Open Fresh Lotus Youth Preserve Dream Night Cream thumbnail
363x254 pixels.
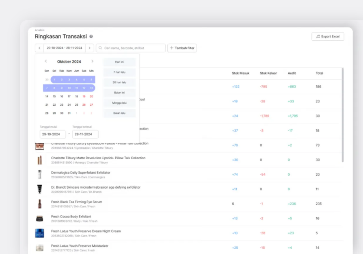pos(39,233)
